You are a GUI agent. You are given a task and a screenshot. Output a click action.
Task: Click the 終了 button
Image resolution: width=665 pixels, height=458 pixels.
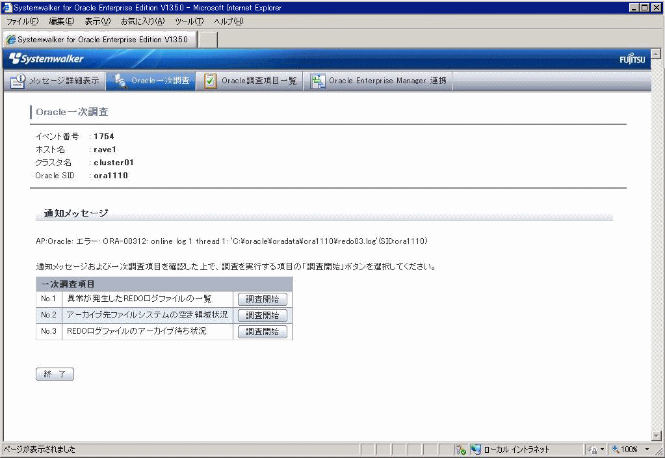(55, 374)
